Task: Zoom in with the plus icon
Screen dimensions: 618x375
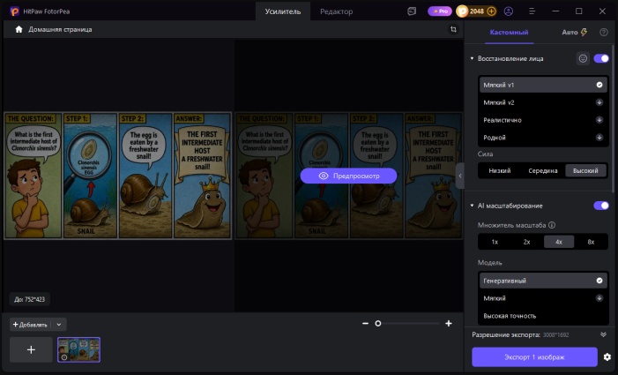Action: point(449,323)
